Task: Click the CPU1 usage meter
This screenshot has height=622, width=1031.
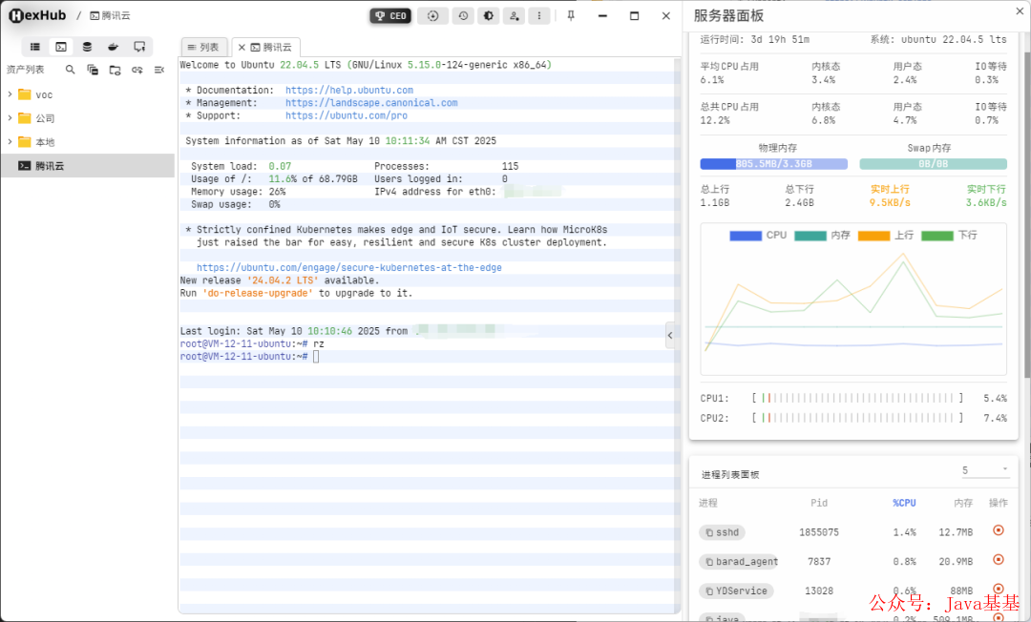Action: pos(857,398)
